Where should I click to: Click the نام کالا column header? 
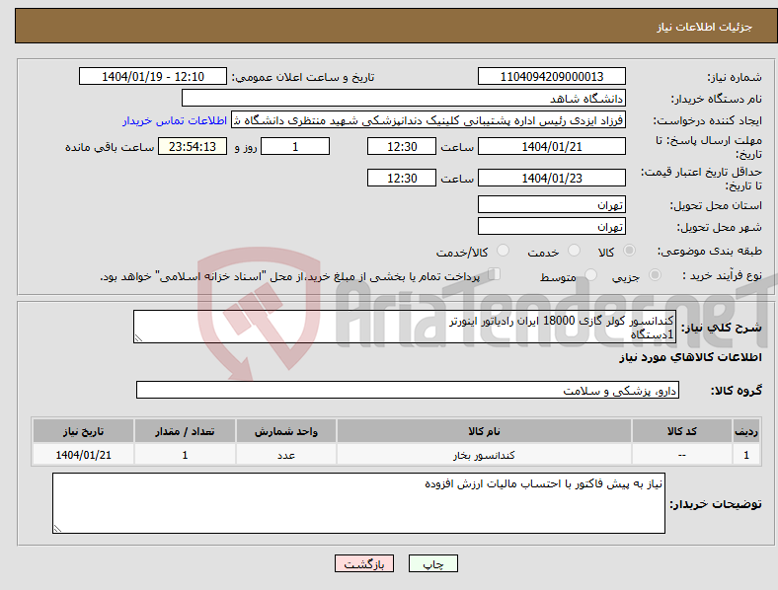[484, 431]
